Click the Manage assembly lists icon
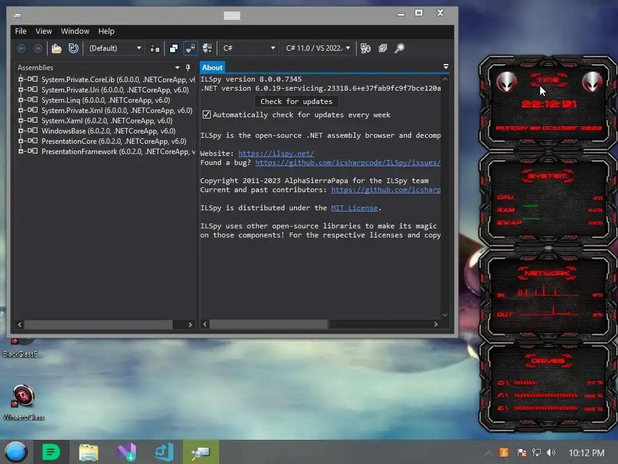 pos(155,48)
